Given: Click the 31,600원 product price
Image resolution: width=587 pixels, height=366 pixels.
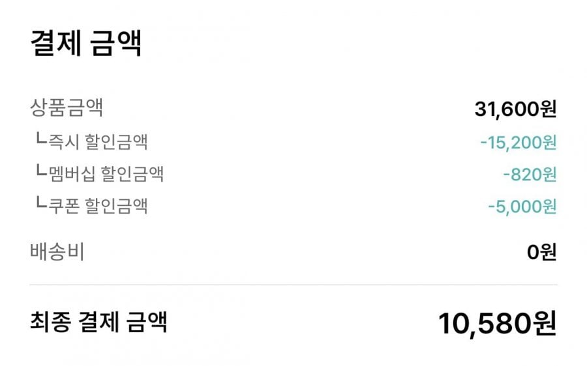Looking at the screenshot, I should coord(515,109).
